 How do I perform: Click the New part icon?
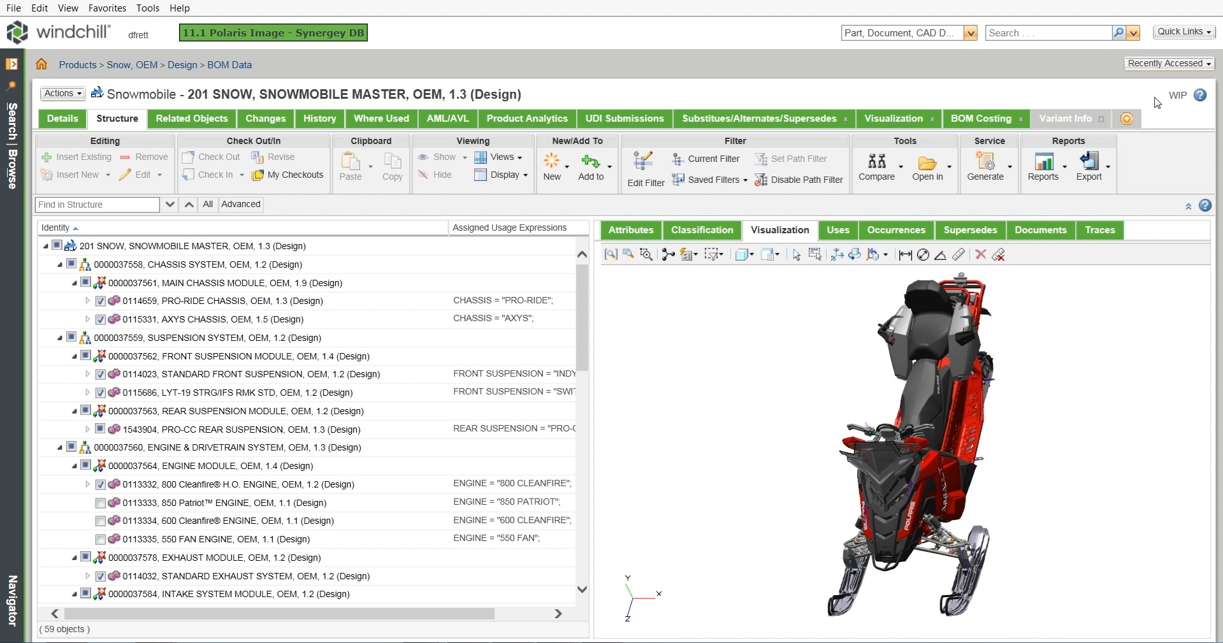click(552, 161)
